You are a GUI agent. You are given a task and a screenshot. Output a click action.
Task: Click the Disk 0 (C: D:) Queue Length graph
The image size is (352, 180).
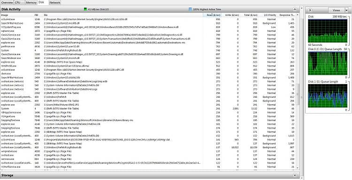pyautogui.click(x=328, y=64)
